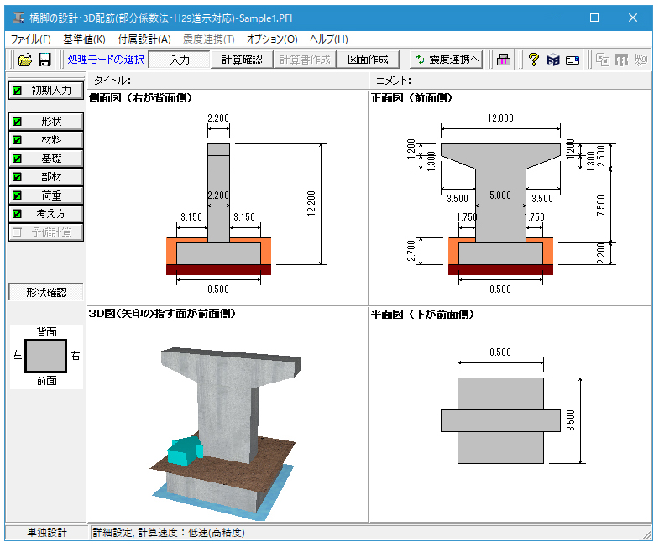Click the pink building icon in the toolbar

click(x=504, y=60)
